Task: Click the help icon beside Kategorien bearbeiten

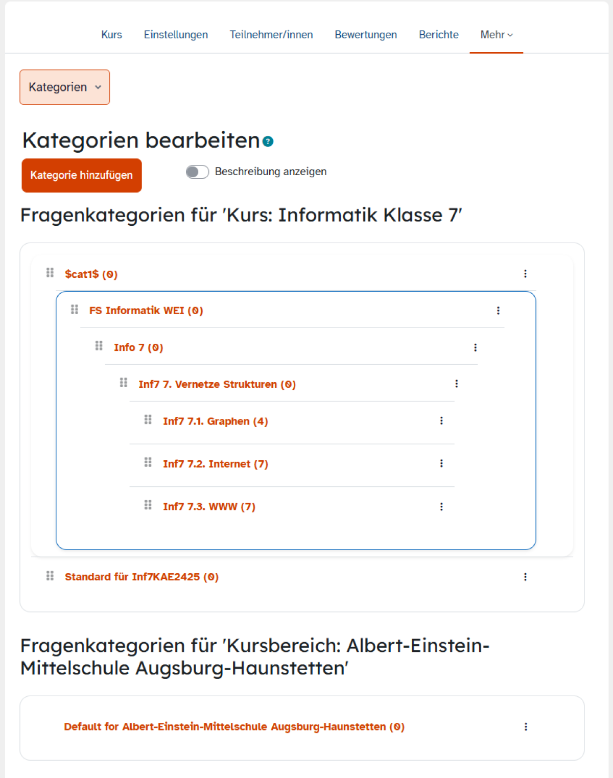Action: [x=268, y=142]
